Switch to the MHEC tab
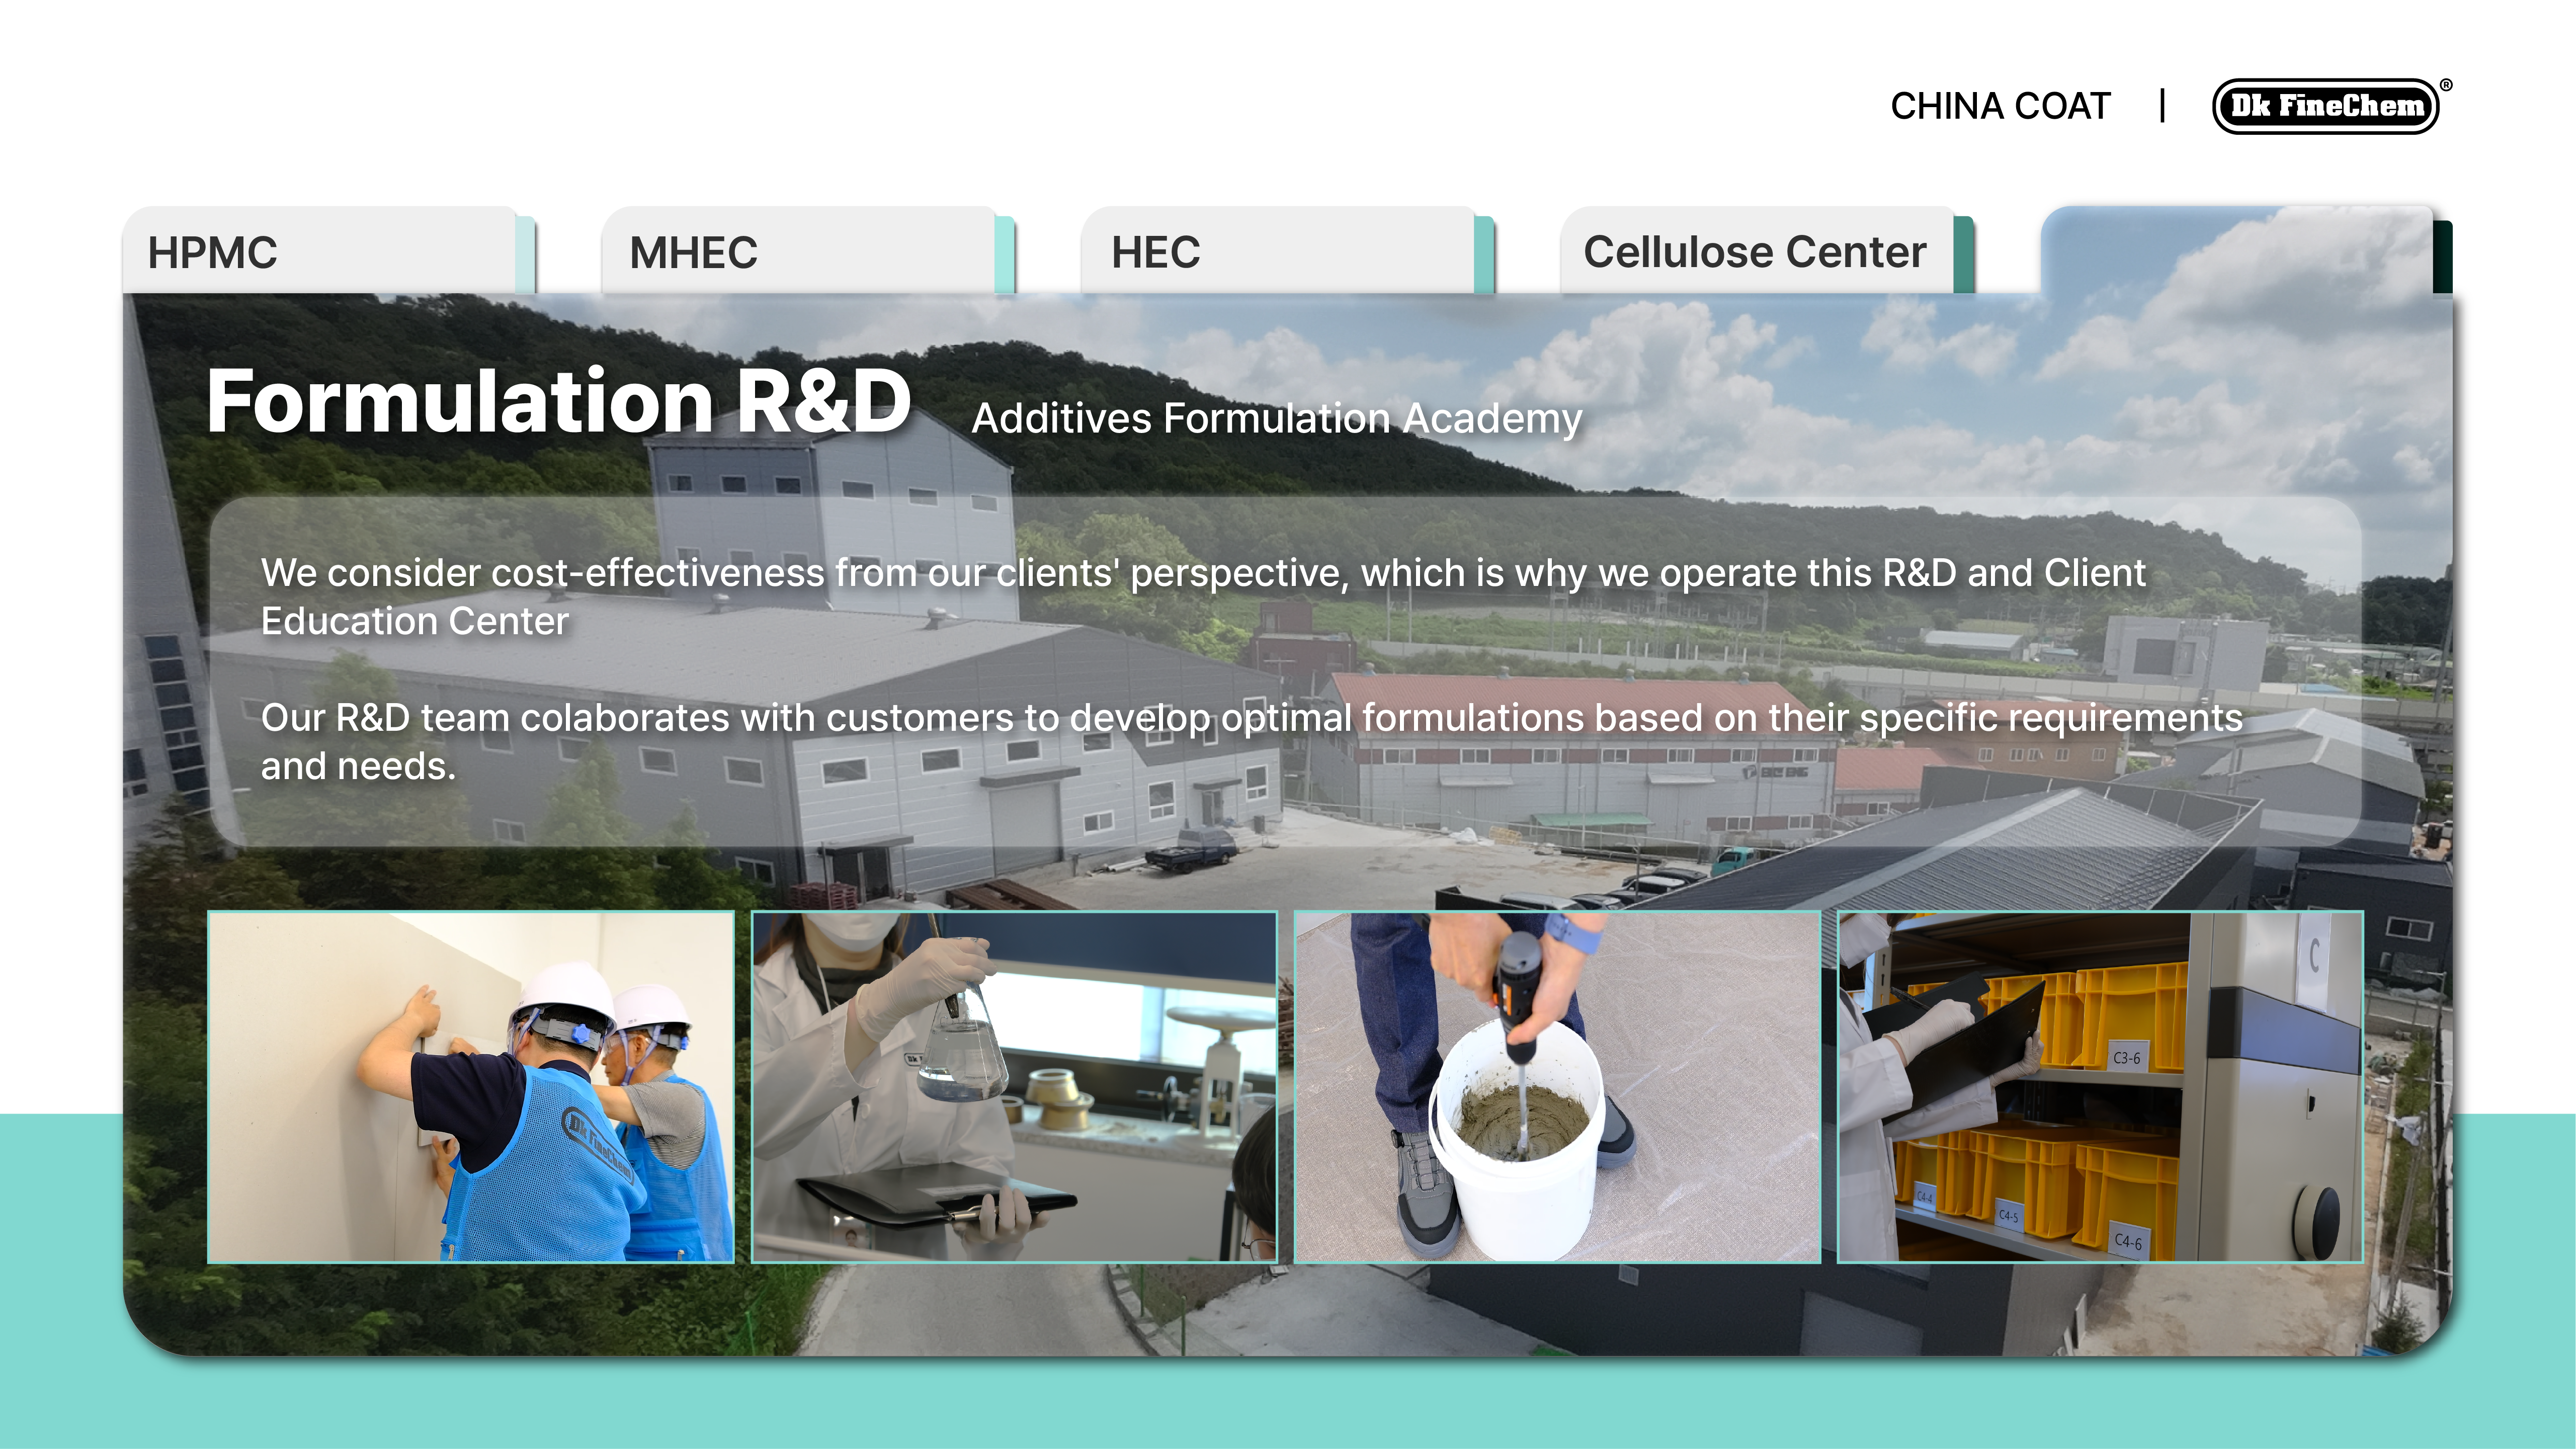 tap(799, 250)
